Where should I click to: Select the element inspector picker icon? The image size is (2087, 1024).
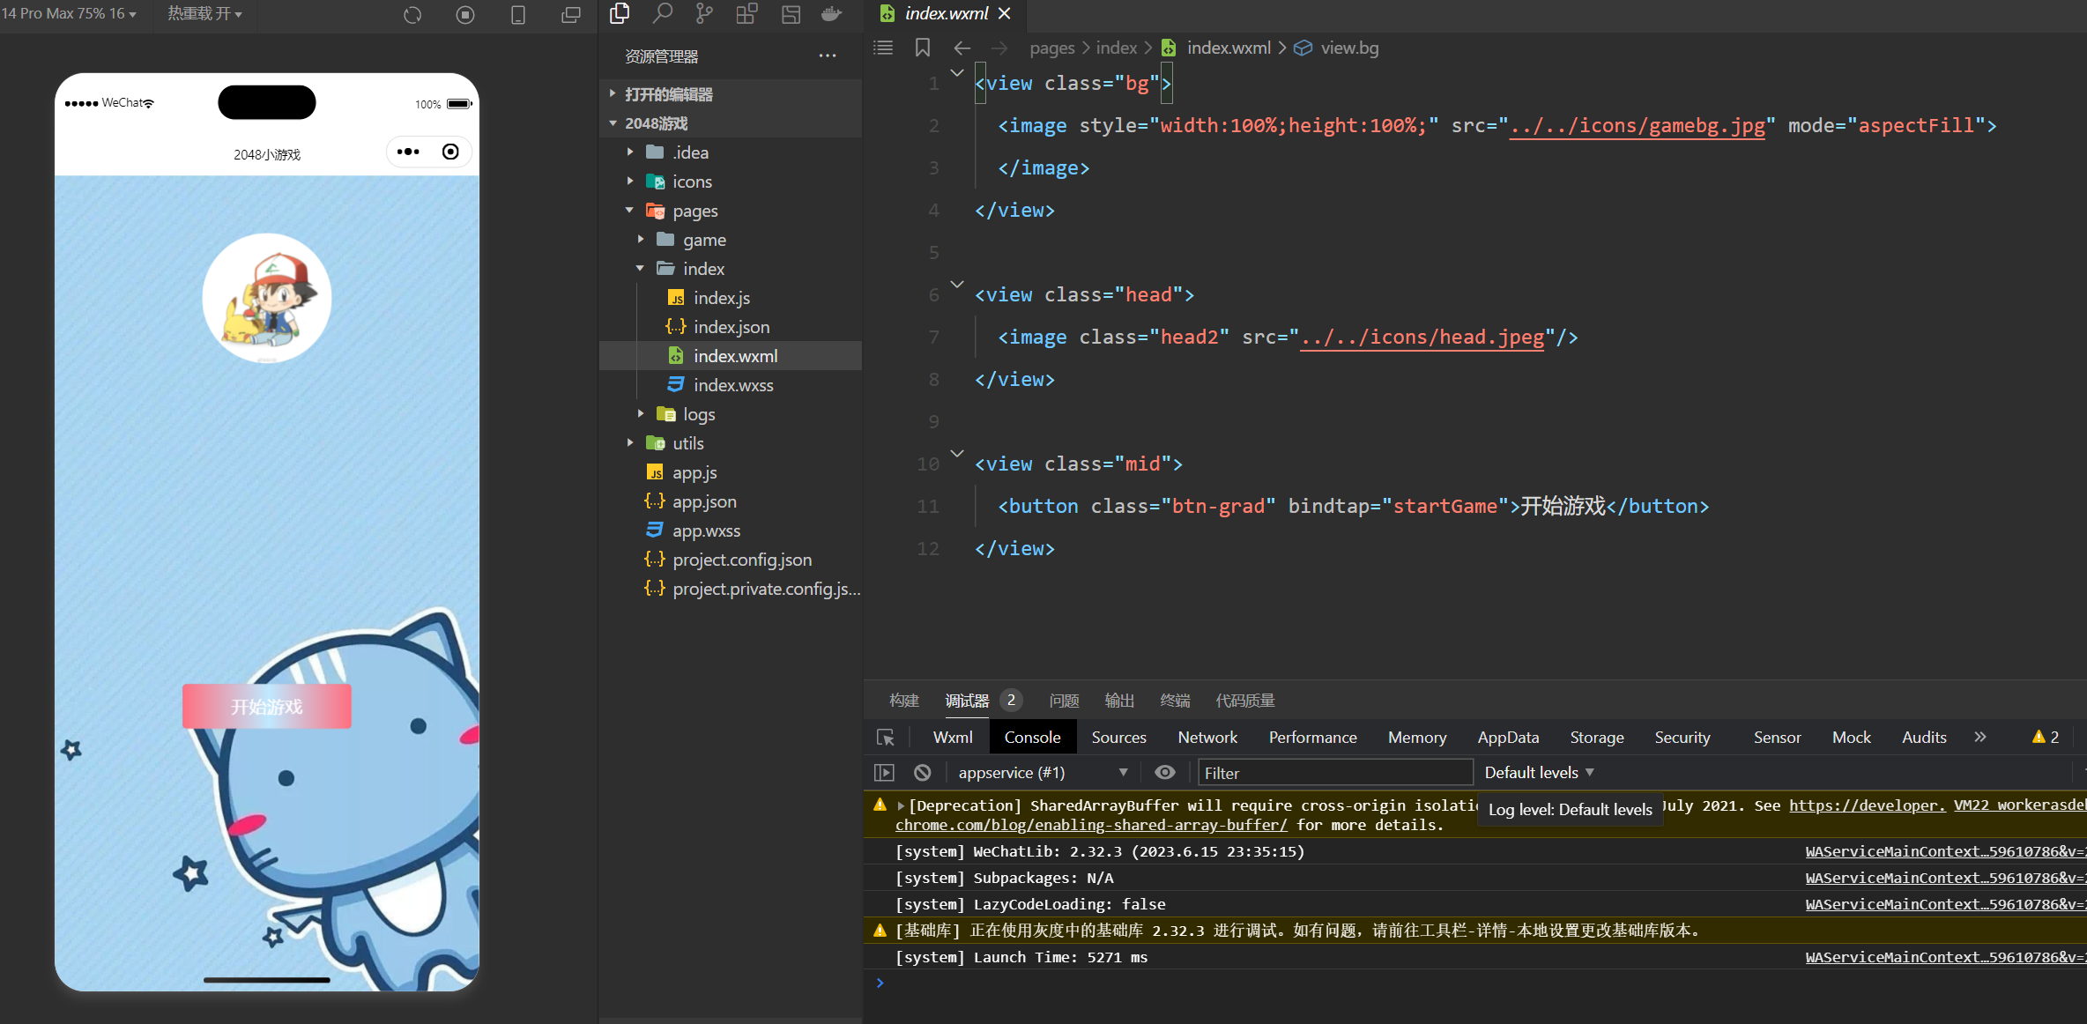886,738
